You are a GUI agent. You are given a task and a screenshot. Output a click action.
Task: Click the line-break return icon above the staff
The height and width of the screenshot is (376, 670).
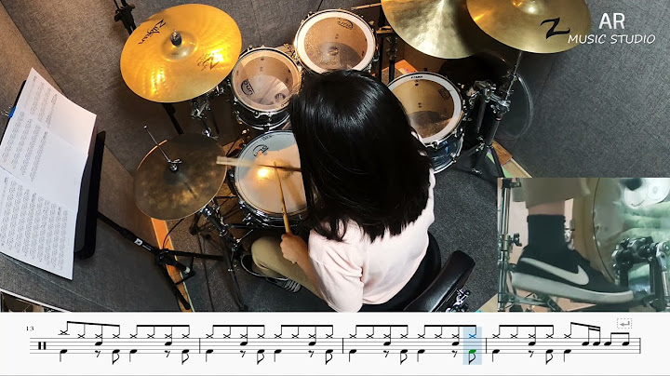(x=624, y=324)
